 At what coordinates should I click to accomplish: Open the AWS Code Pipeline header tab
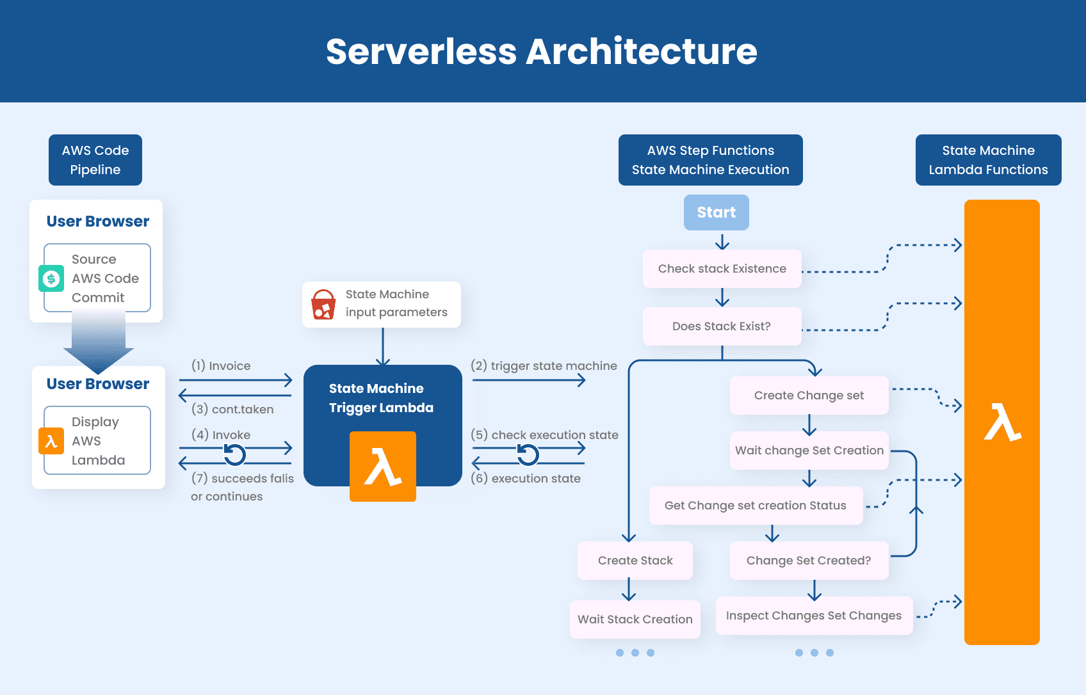[x=95, y=160]
